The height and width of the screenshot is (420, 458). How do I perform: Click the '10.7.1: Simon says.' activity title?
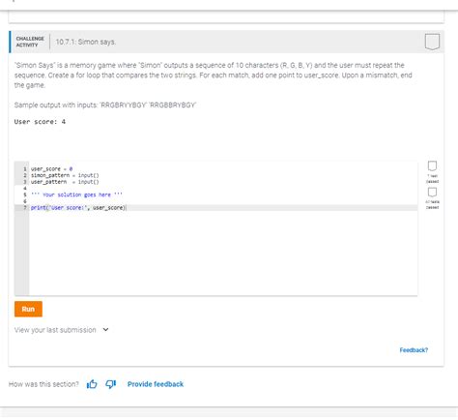(x=86, y=42)
